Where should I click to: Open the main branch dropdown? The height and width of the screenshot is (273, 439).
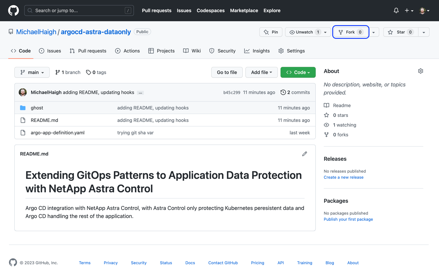pyautogui.click(x=32, y=72)
